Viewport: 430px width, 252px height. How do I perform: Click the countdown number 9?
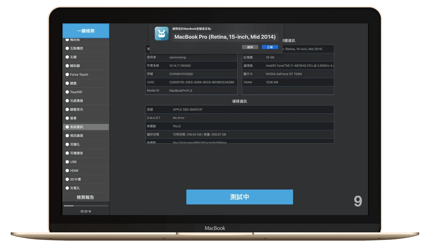358,202
